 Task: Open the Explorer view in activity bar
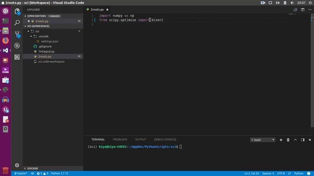(x=17, y=11)
